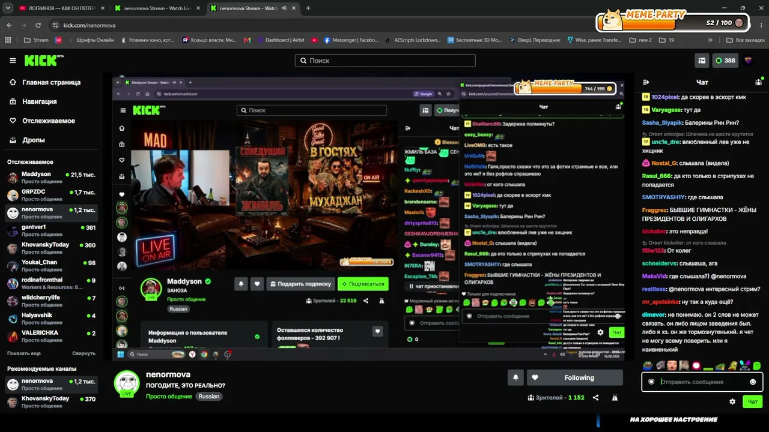Viewport: 769px width, 432px height.
Task: Toggle notifications bell for nenormova
Action: [515, 377]
